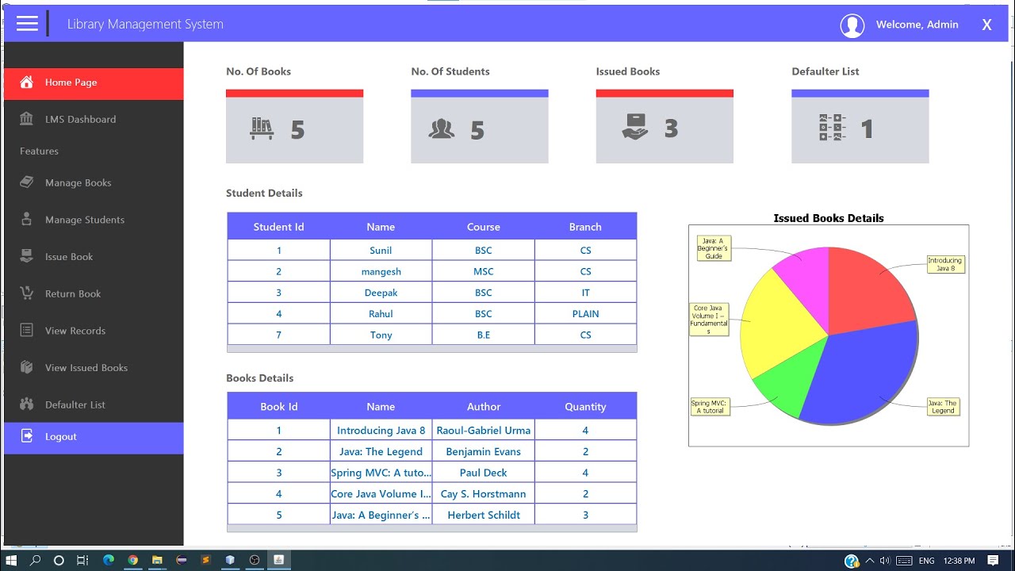This screenshot has width=1015, height=571.
Task: Open Google Chrome from the taskbar
Action: pos(132,560)
